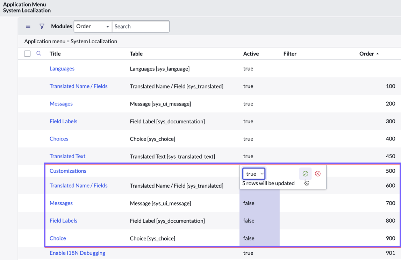Open the Choice module with order 900

(58, 238)
